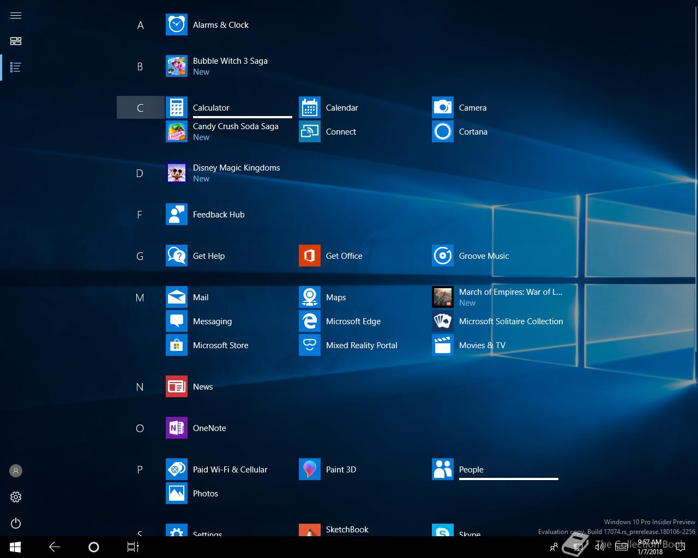Open the Connect app icon
The width and height of the screenshot is (698, 558).
click(x=310, y=132)
